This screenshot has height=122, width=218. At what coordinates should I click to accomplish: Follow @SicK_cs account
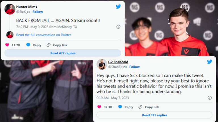[x=38, y=12]
